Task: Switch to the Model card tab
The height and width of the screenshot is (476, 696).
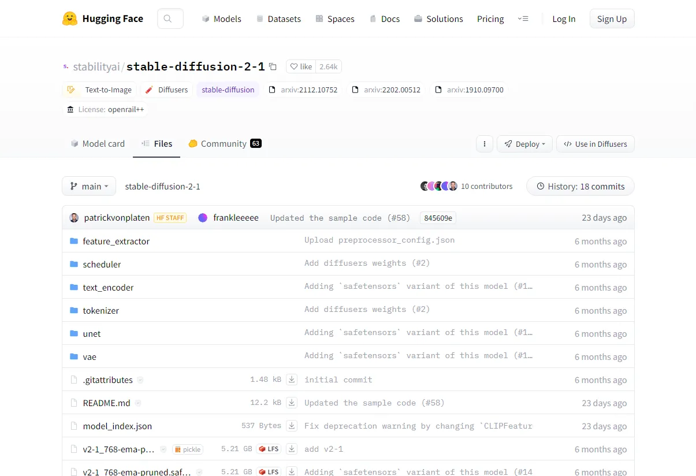Action: point(98,144)
